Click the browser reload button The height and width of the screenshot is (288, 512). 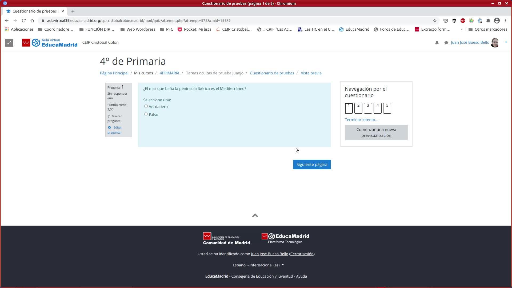pos(24,21)
